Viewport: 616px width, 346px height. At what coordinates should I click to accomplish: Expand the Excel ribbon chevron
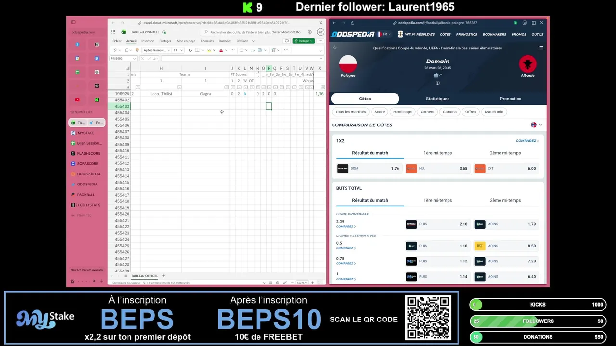click(x=321, y=51)
